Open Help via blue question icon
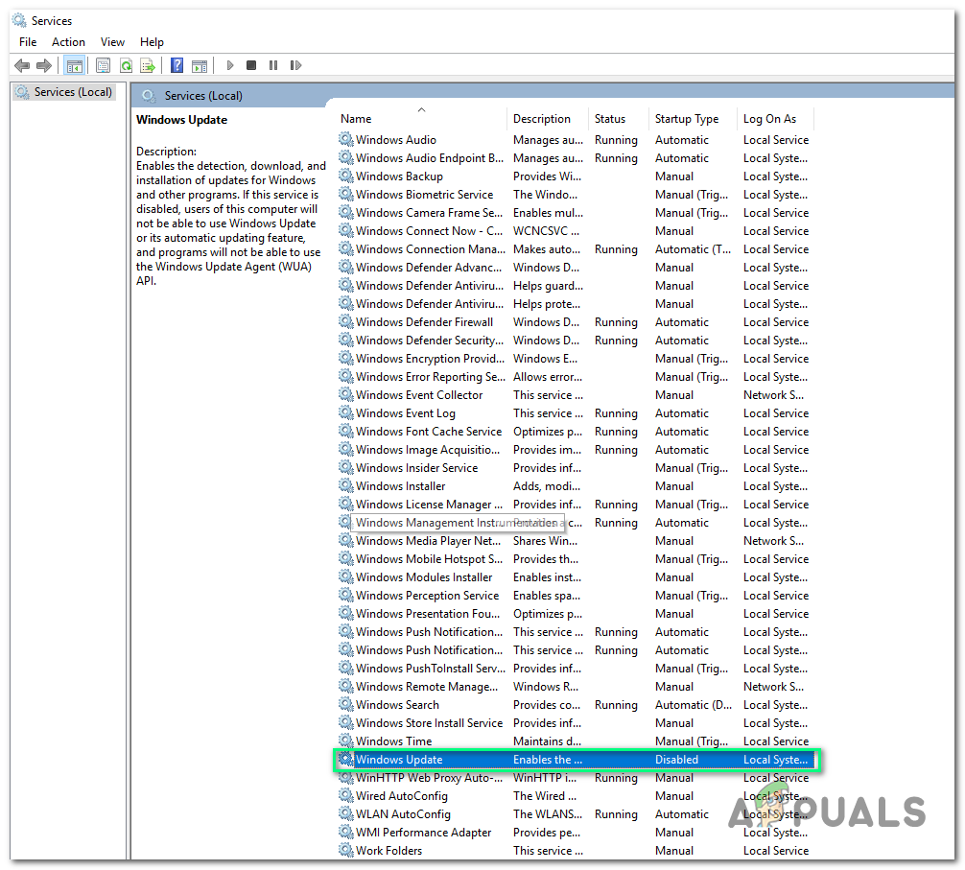Image resolution: width=965 pixels, height=870 pixels. click(177, 65)
